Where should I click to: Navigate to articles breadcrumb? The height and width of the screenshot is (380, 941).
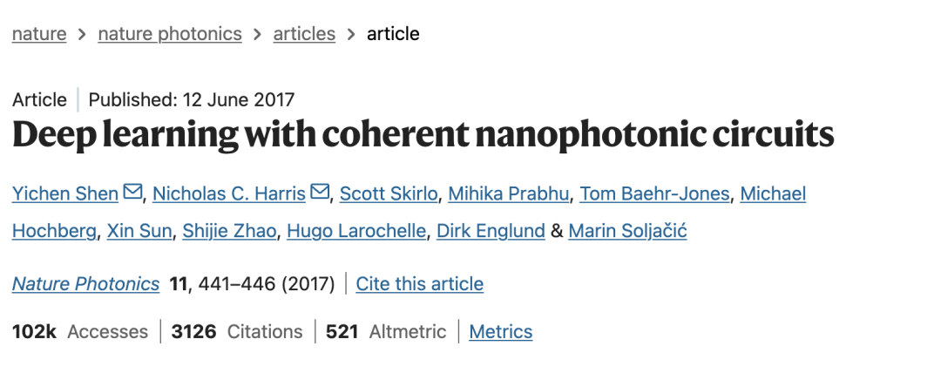(x=304, y=34)
